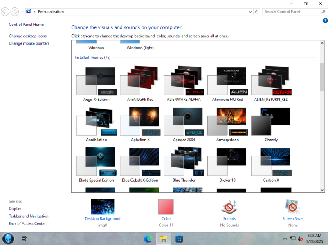The height and width of the screenshot is (245, 328).
Task: Select the Alienware HQ Red theme
Action: pos(227,84)
